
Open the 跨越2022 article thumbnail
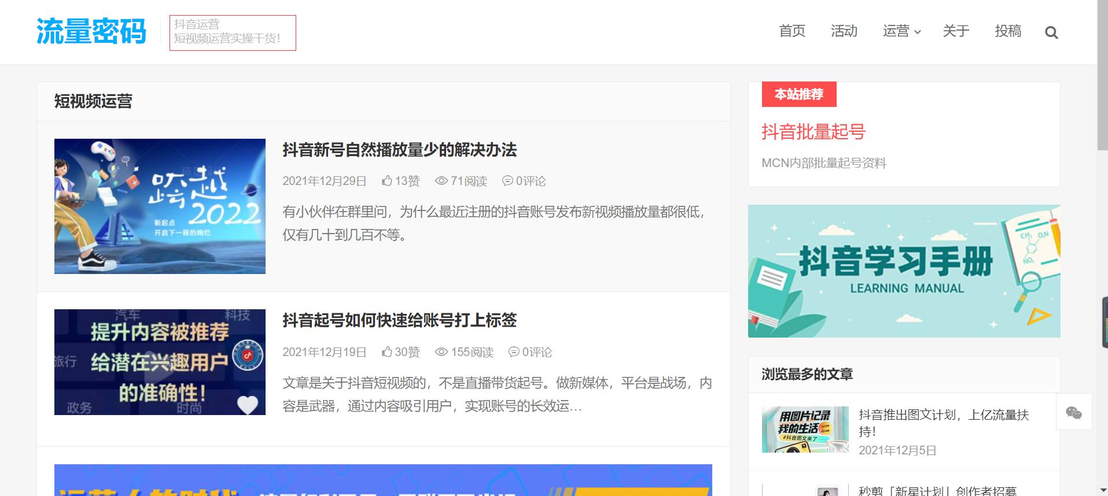160,206
